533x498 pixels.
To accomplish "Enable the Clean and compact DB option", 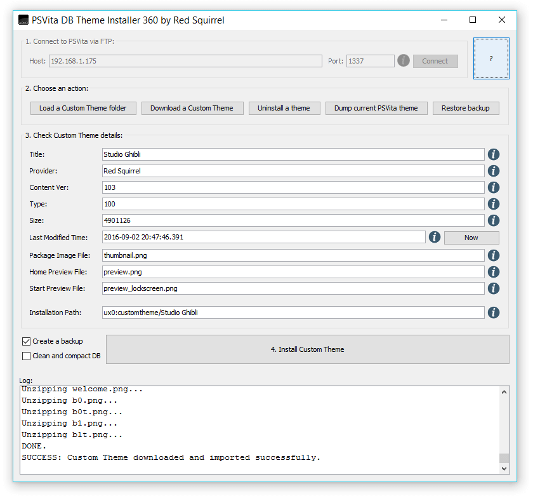I will tap(27, 356).
